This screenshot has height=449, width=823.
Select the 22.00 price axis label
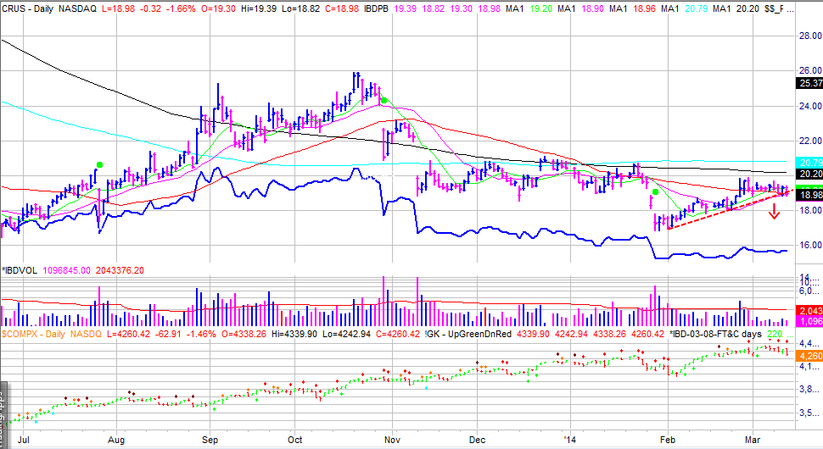click(x=810, y=141)
